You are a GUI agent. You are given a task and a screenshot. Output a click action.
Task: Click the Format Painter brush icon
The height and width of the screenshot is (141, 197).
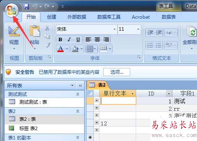[48, 45]
